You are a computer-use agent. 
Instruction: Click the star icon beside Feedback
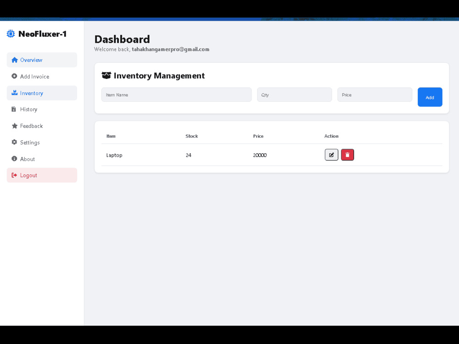(14, 126)
